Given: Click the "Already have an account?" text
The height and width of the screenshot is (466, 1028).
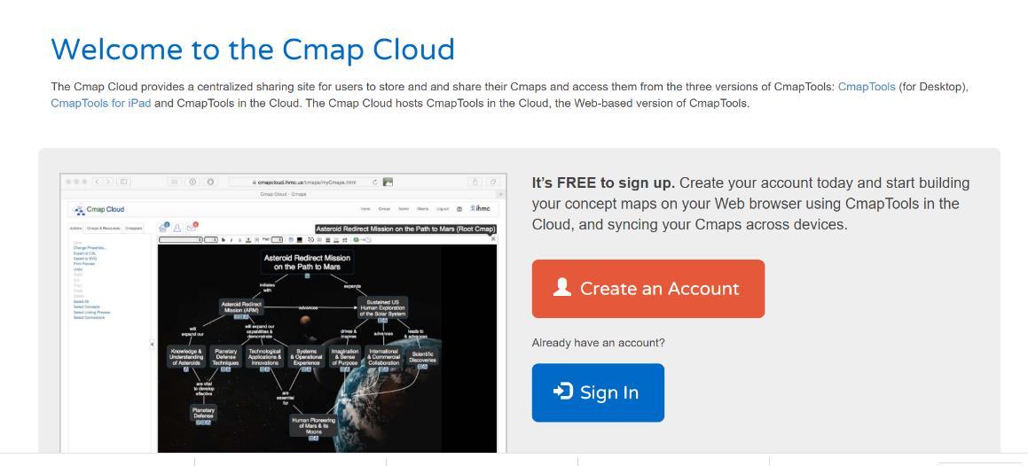Looking at the screenshot, I should click(x=598, y=343).
